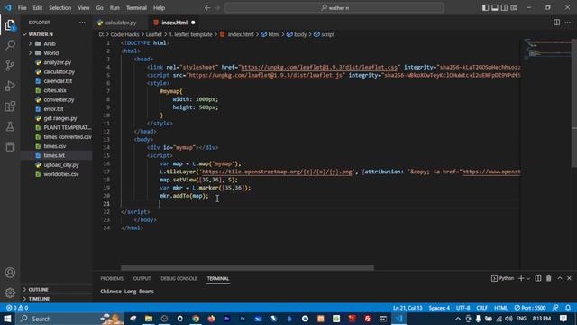This screenshot has height=325, width=577.
Task: Open the Accounts icon
Action: pyautogui.click(x=10, y=273)
